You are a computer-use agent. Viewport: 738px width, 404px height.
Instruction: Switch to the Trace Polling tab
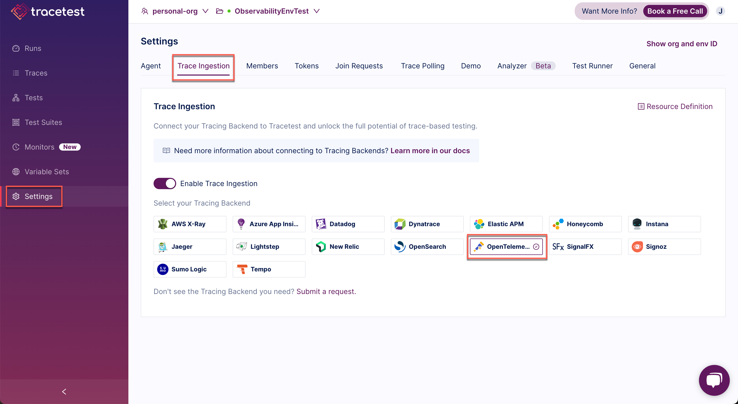tap(423, 66)
